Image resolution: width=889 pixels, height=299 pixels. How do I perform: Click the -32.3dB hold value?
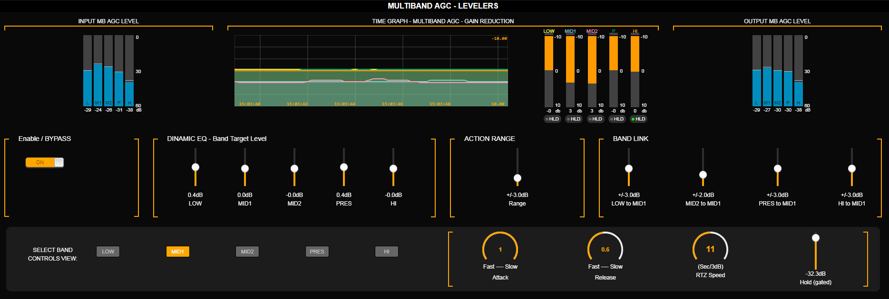[816, 274]
